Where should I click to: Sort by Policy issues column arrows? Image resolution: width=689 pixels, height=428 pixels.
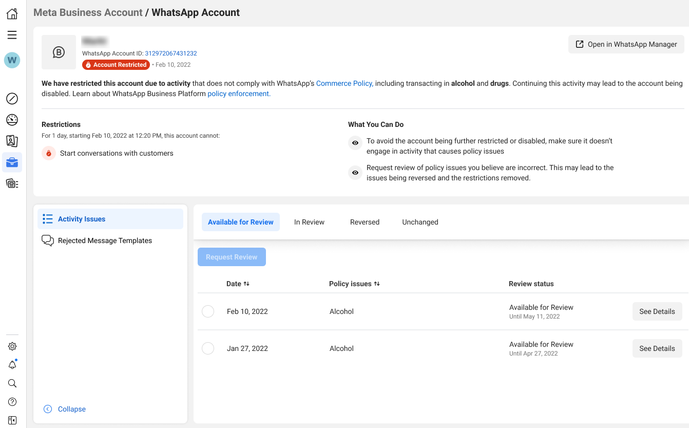click(x=377, y=284)
